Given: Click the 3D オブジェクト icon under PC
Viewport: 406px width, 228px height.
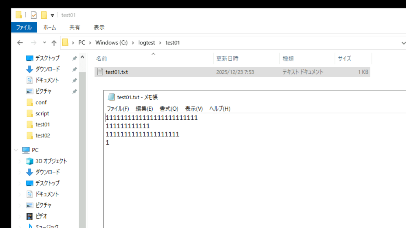Looking at the screenshot, I should tap(30, 161).
